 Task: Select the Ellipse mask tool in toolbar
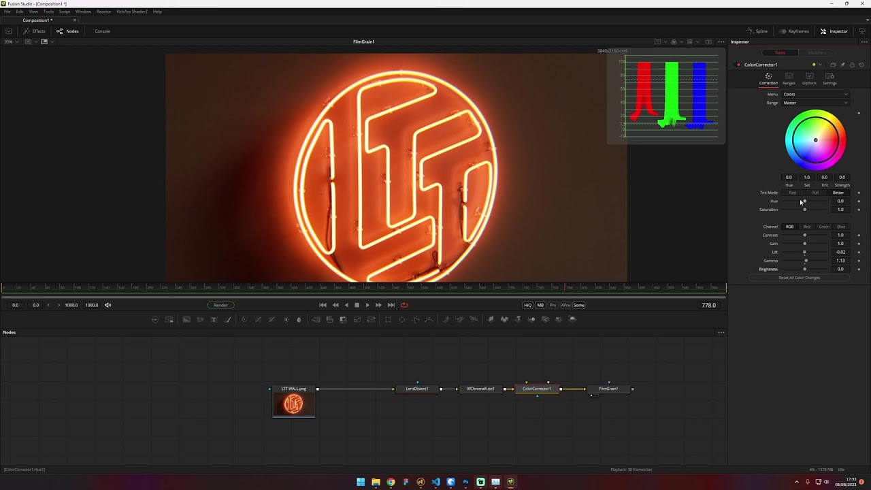tap(401, 320)
